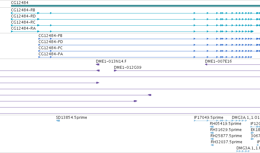Click the IP17049.5prime start arrow glyph
This screenshot has width=260, height=153.
pos(195,121)
